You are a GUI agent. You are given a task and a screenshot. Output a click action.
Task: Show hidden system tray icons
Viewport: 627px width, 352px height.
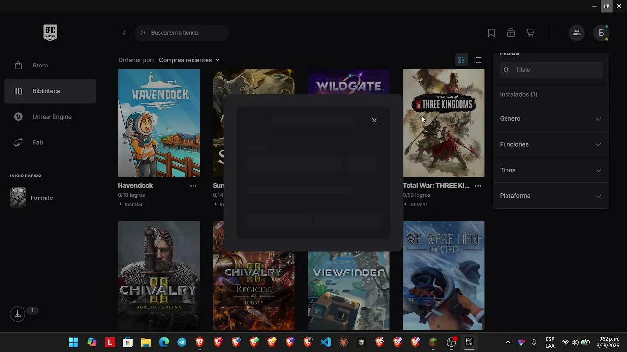[508, 342]
